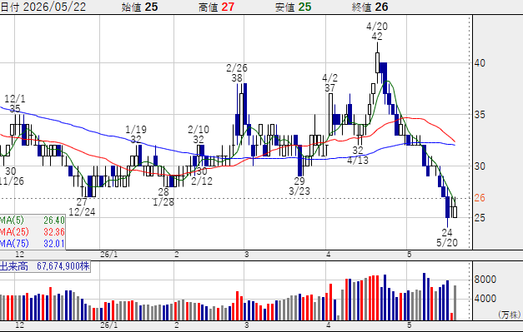The width and height of the screenshot is (523, 332).
Task: Click the volume label 出来高 67,674,900株
Action: 45,266
